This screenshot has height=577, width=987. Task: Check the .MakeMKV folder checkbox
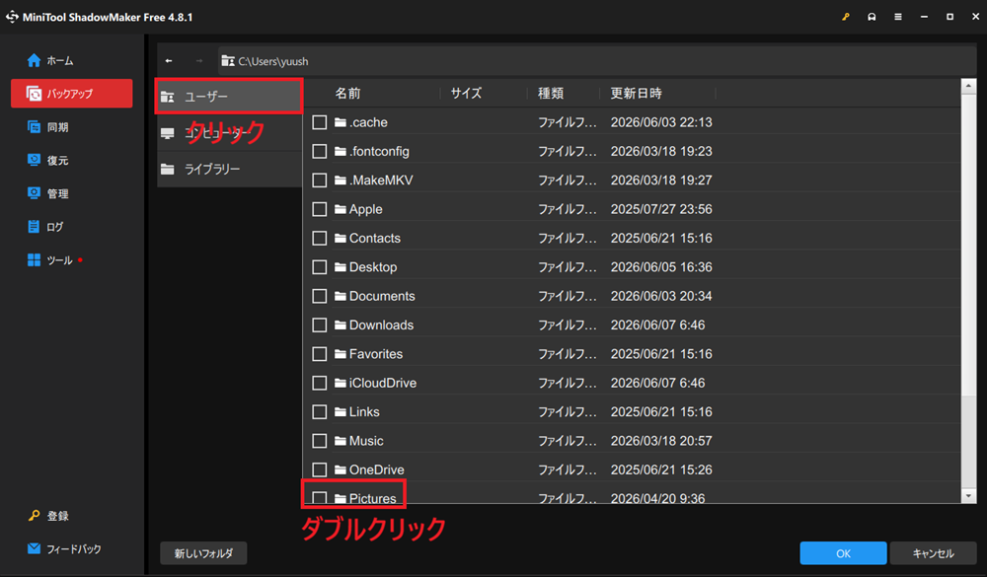(320, 180)
